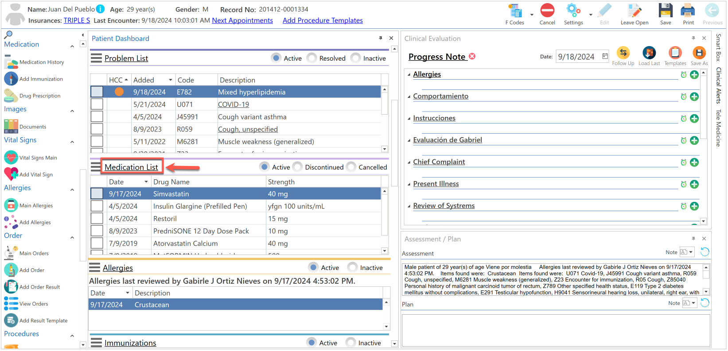Print using the printer icon
Image resolution: width=728 pixels, height=351 pixels.
tap(688, 11)
